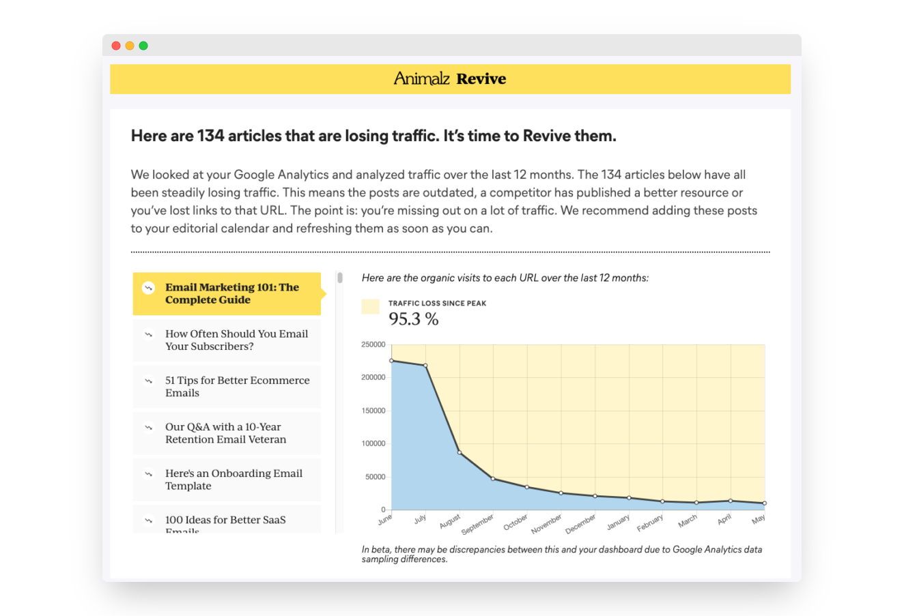This screenshot has width=904, height=616.
Task: Pick the March data point on the chart
Action: pos(696,503)
